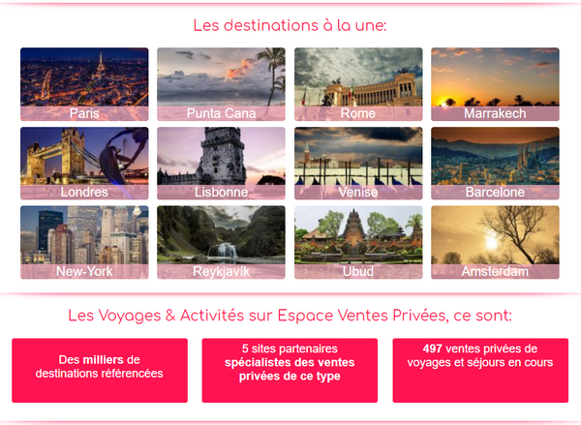Click the '5 sites partenaires' box
Viewport: 581px width, 425px height.
coord(290,370)
